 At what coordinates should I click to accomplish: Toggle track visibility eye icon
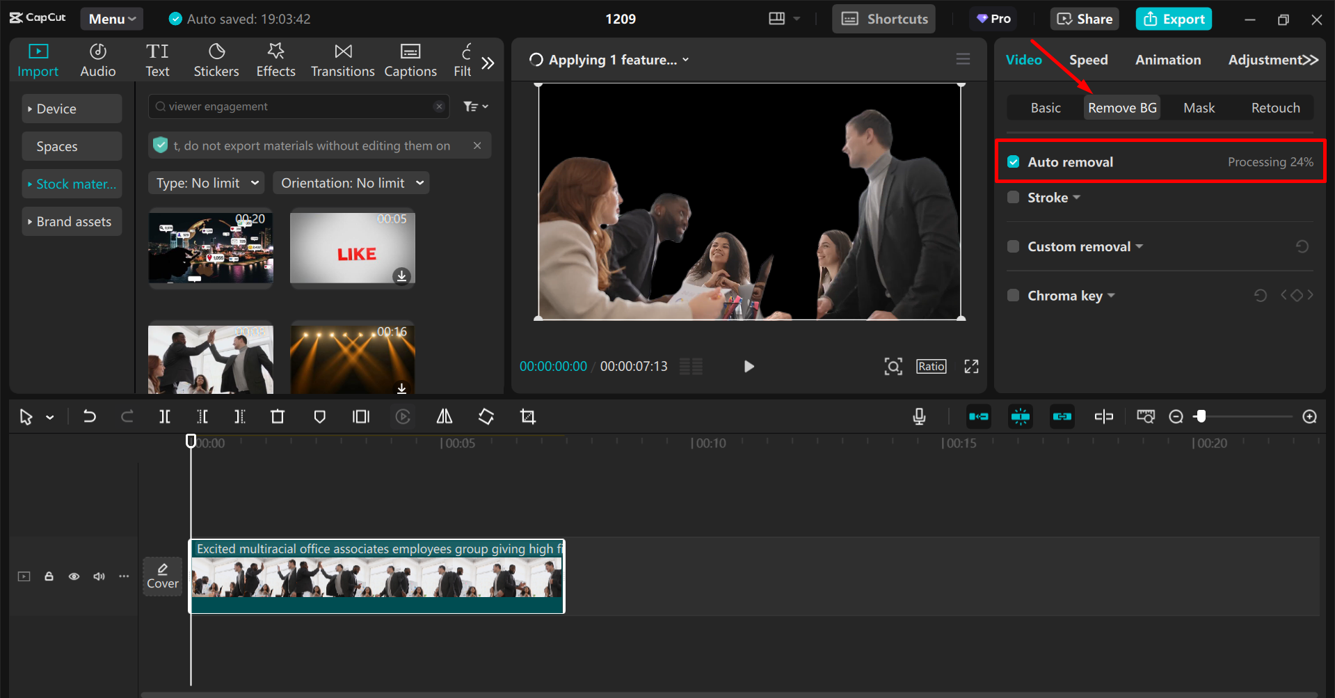[x=74, y=576]
